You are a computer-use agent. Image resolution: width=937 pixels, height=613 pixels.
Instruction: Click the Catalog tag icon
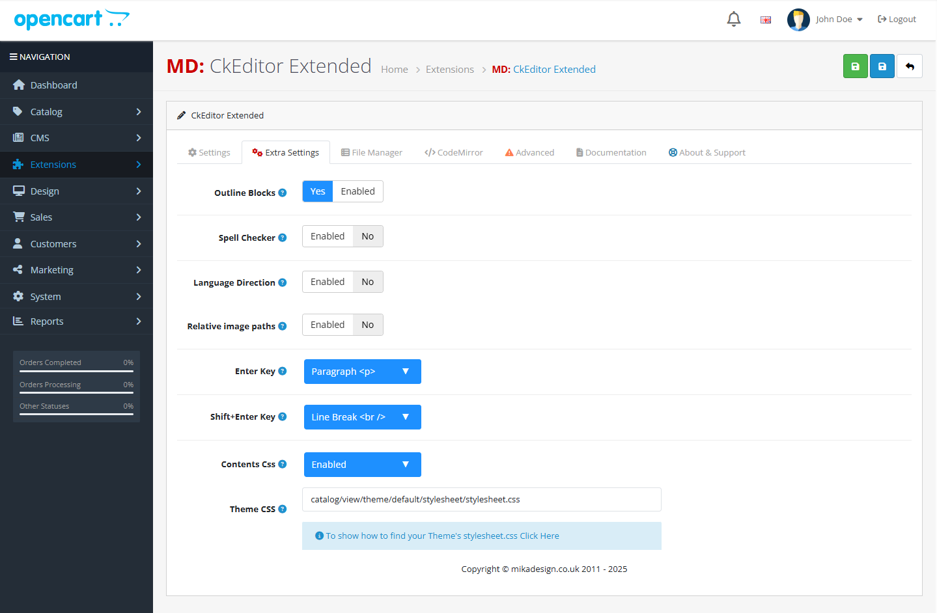[x=18, y=111]
